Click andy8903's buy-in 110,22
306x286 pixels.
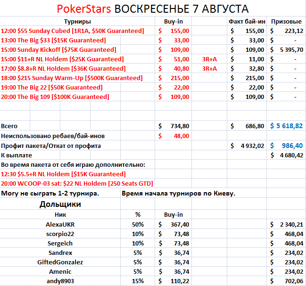pos(180,281)
